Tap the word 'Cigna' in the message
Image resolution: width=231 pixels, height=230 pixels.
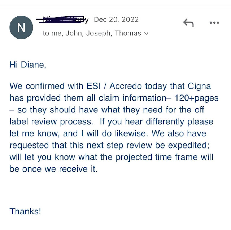tap(199, 86)
